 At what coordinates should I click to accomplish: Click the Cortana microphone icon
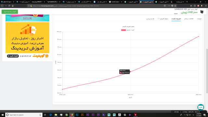[40, 115]
